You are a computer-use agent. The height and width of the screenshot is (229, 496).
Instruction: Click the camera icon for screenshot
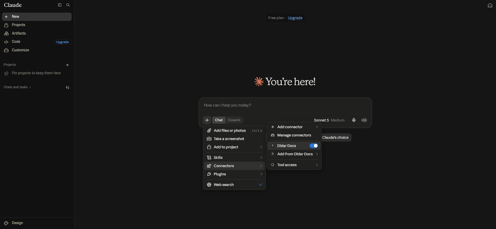209,139
